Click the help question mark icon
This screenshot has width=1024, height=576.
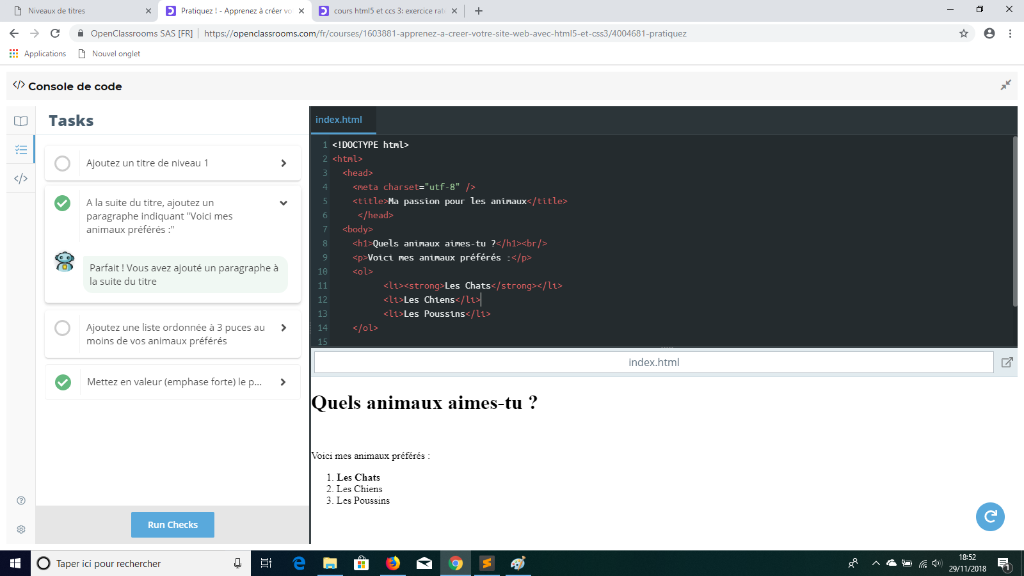point(21,500)
